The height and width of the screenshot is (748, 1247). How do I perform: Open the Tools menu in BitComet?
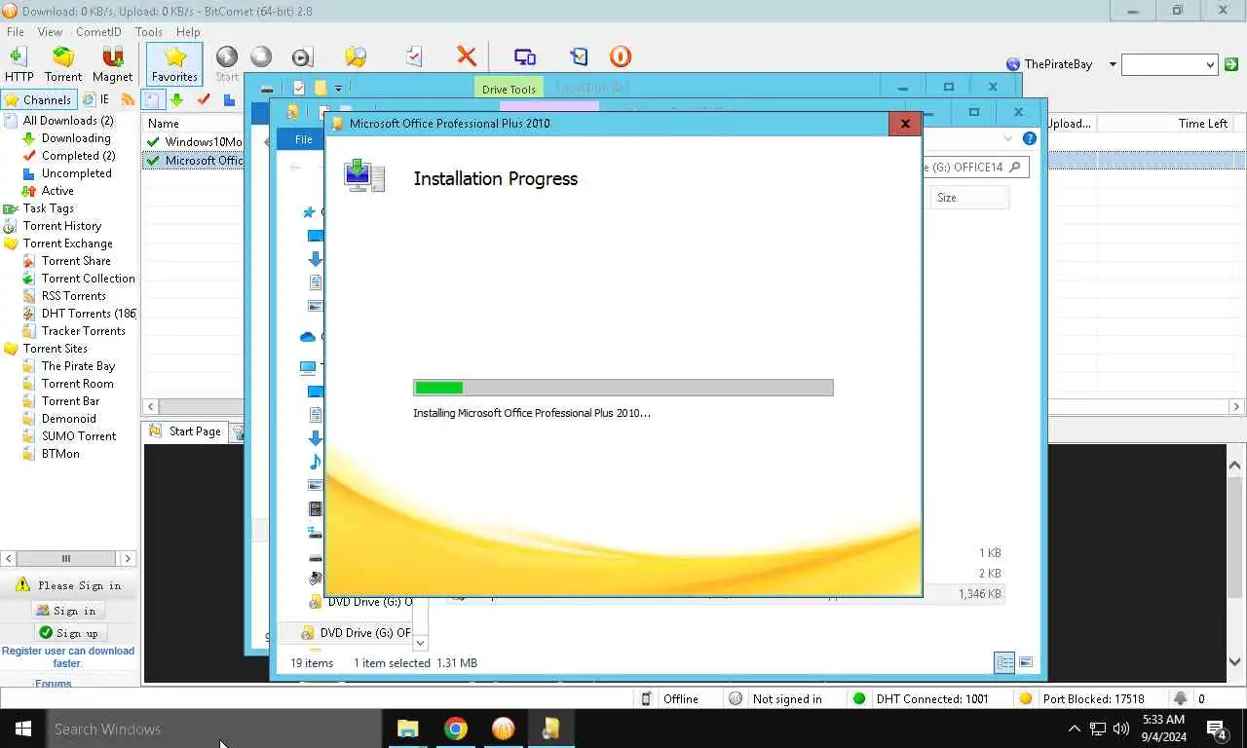(149, 32)
